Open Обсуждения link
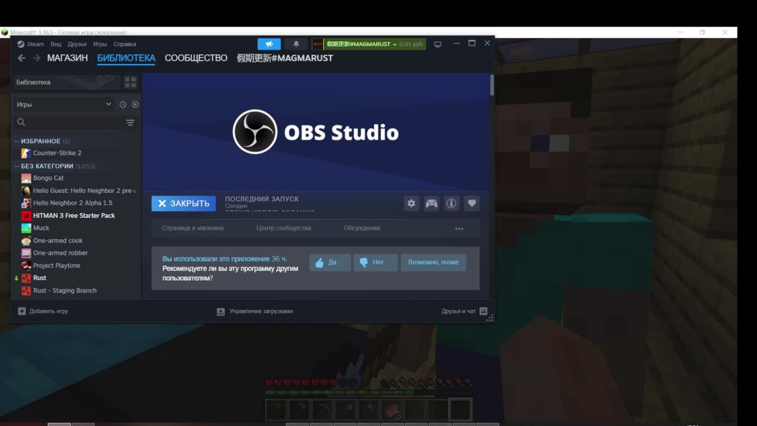 click(362, 228)
